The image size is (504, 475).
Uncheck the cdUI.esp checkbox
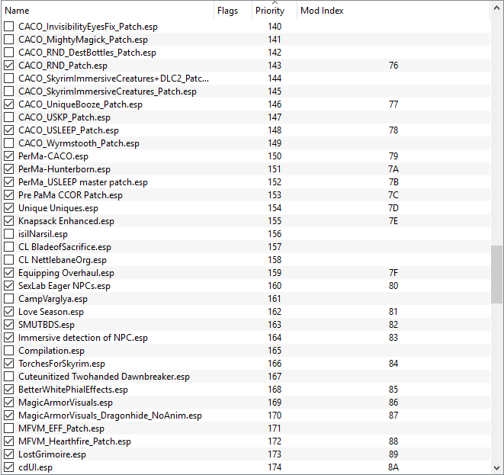(9, 467)
